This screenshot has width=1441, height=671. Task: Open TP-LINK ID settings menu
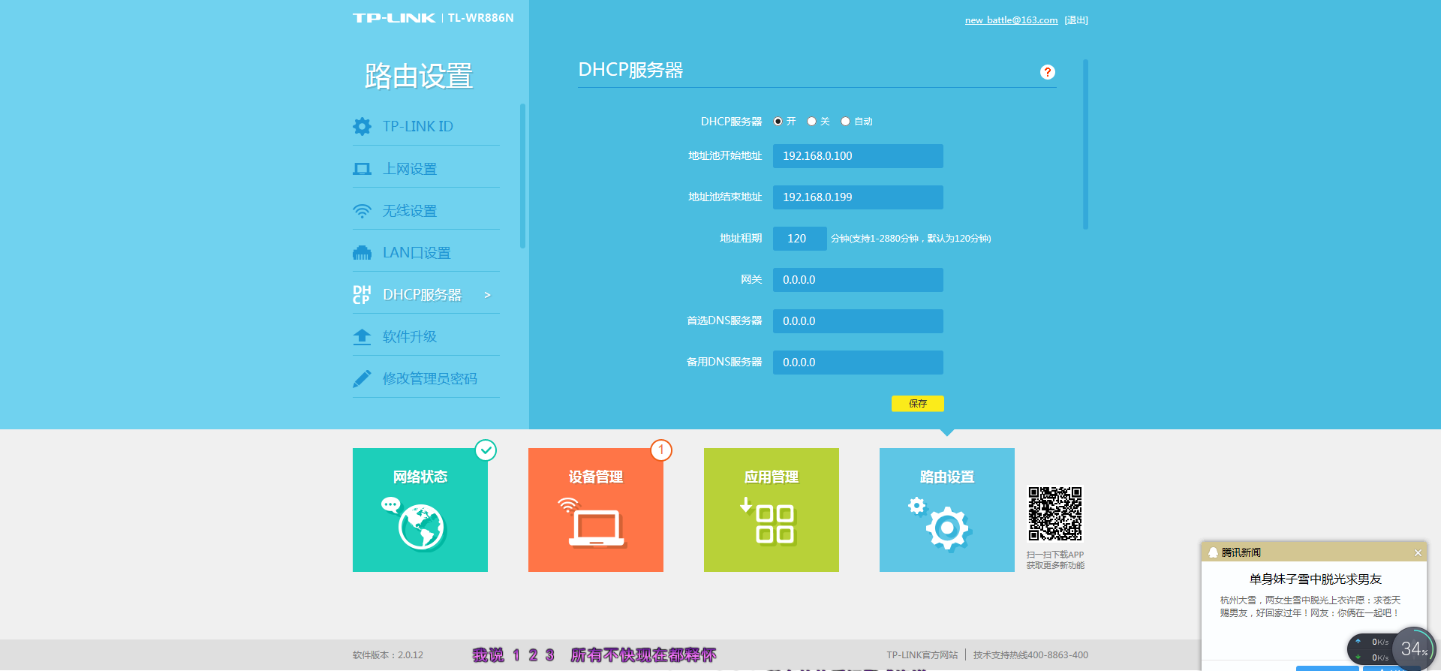coord(426,126)
